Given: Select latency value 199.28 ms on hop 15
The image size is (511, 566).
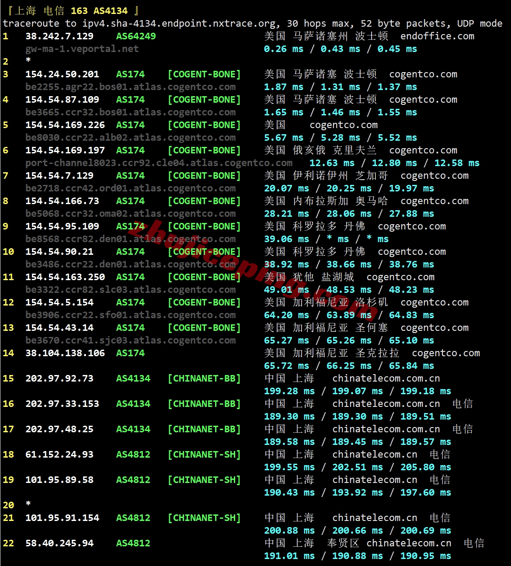Looking at the screenshot, I should pos(289,391).
